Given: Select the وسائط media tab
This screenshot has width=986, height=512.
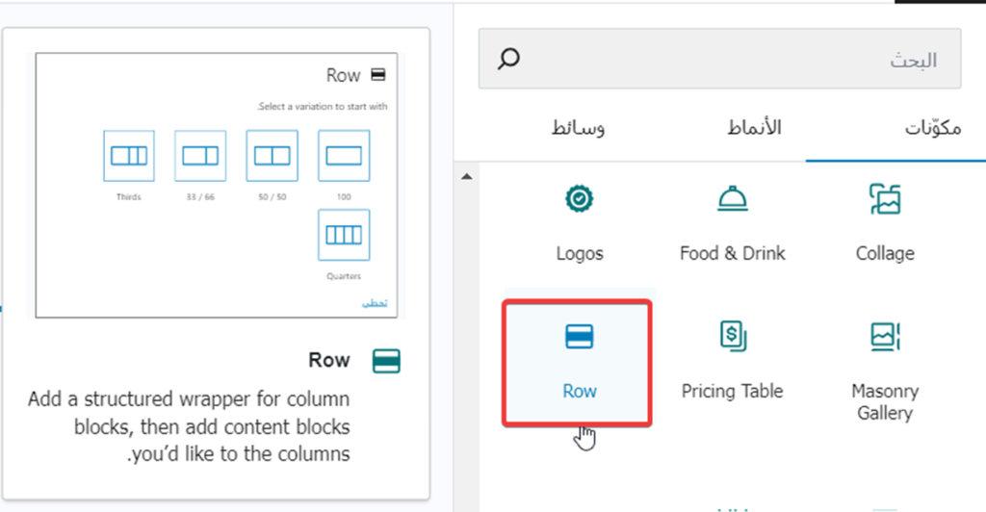Looking at the screenshot, I should point(578,128).
